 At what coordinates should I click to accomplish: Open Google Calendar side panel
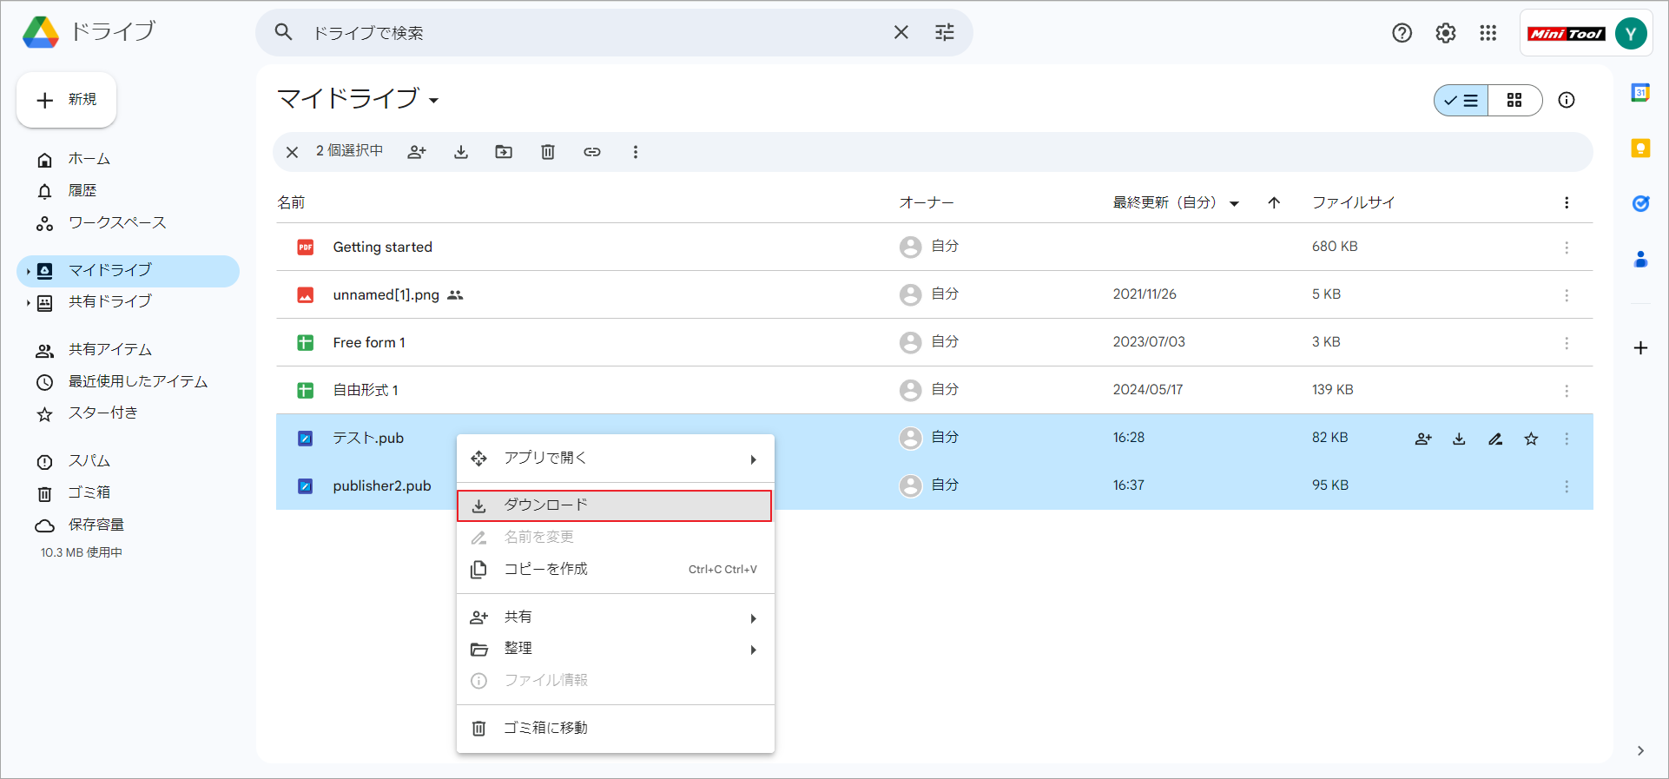1640,93
